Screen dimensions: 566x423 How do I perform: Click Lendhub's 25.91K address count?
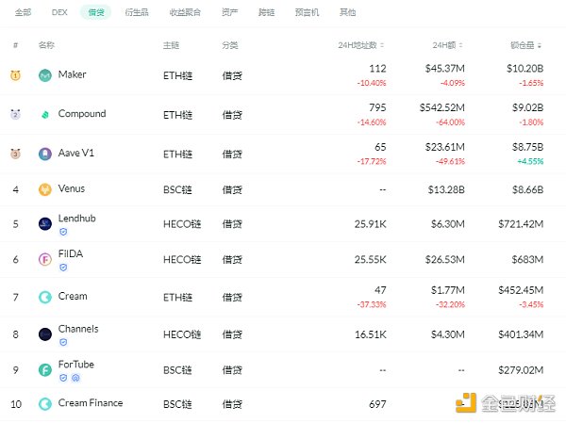371,224
